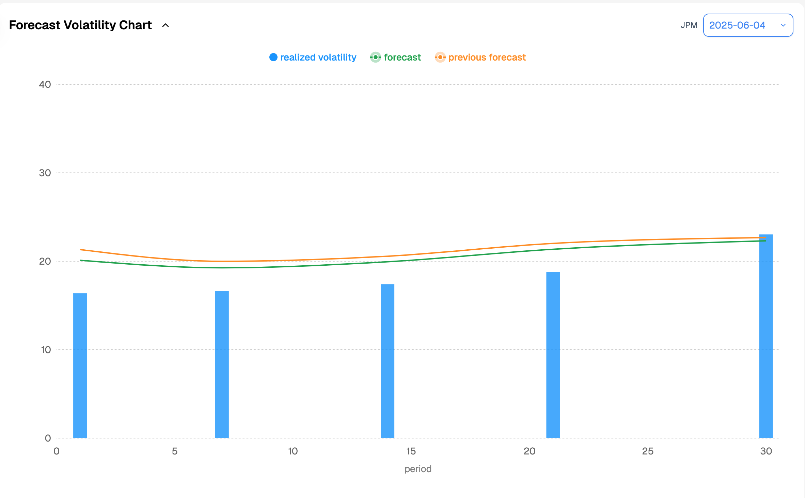The height and width of the screenshot is (498, 805).
Task: Click the realized volatility bar at period 30
Action: 765,336
